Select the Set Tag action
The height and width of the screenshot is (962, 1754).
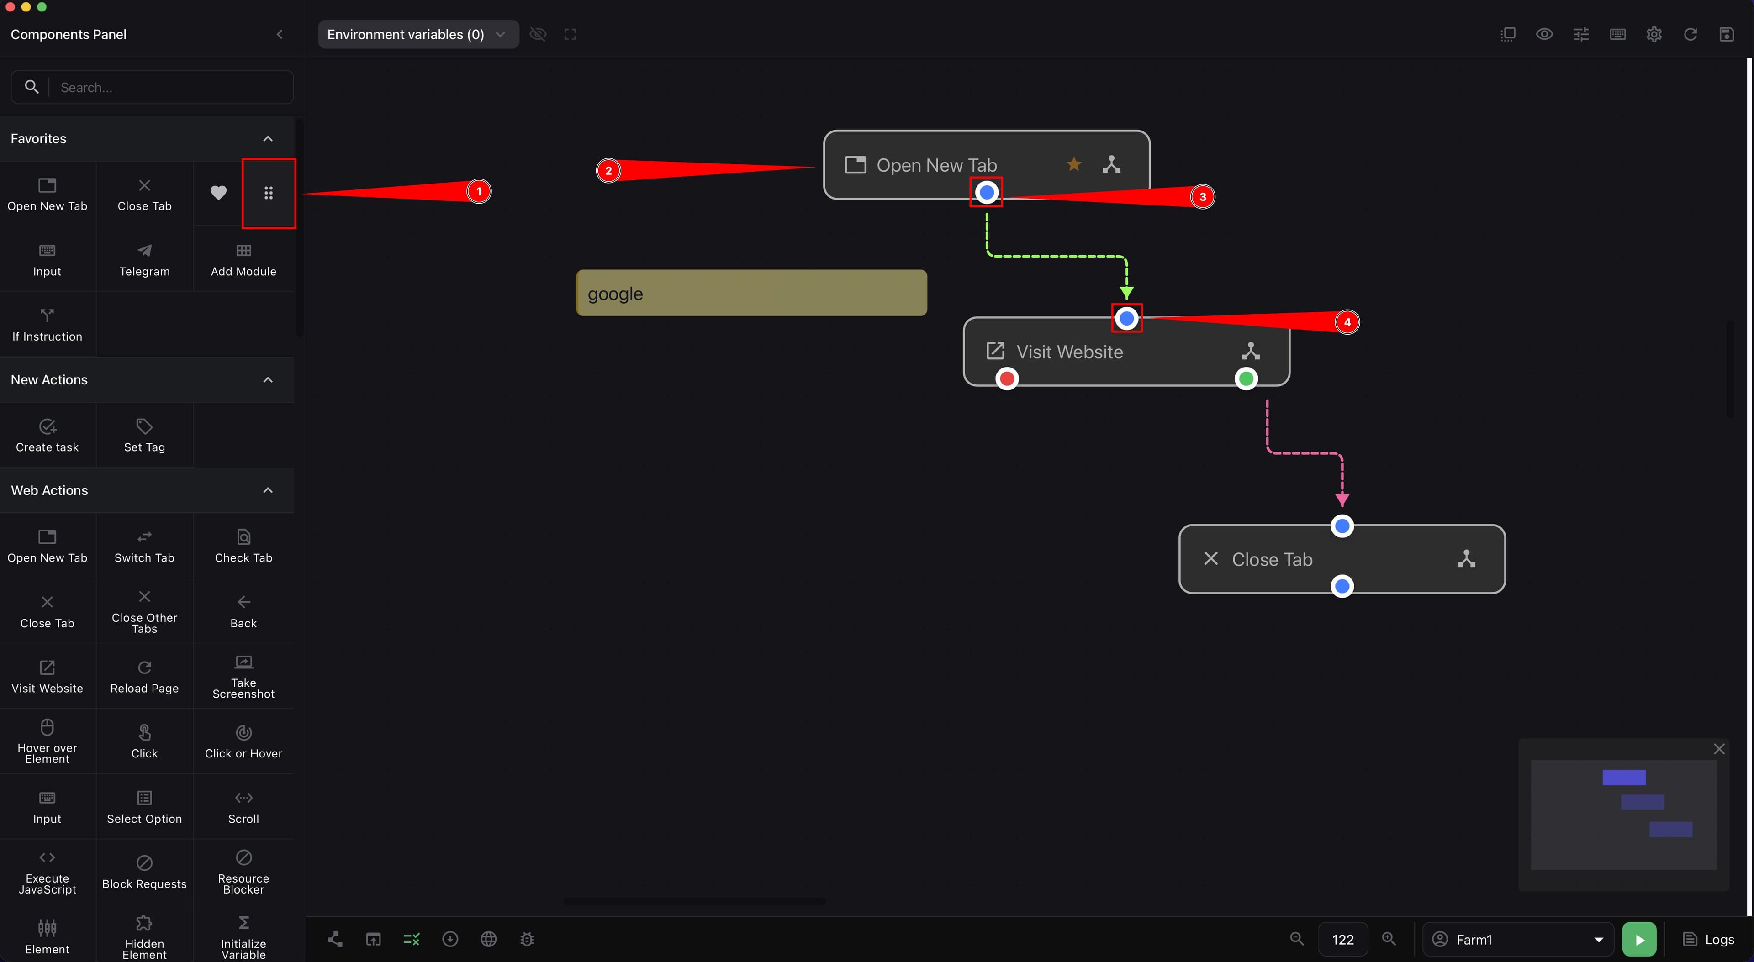(x=144, y=436)
